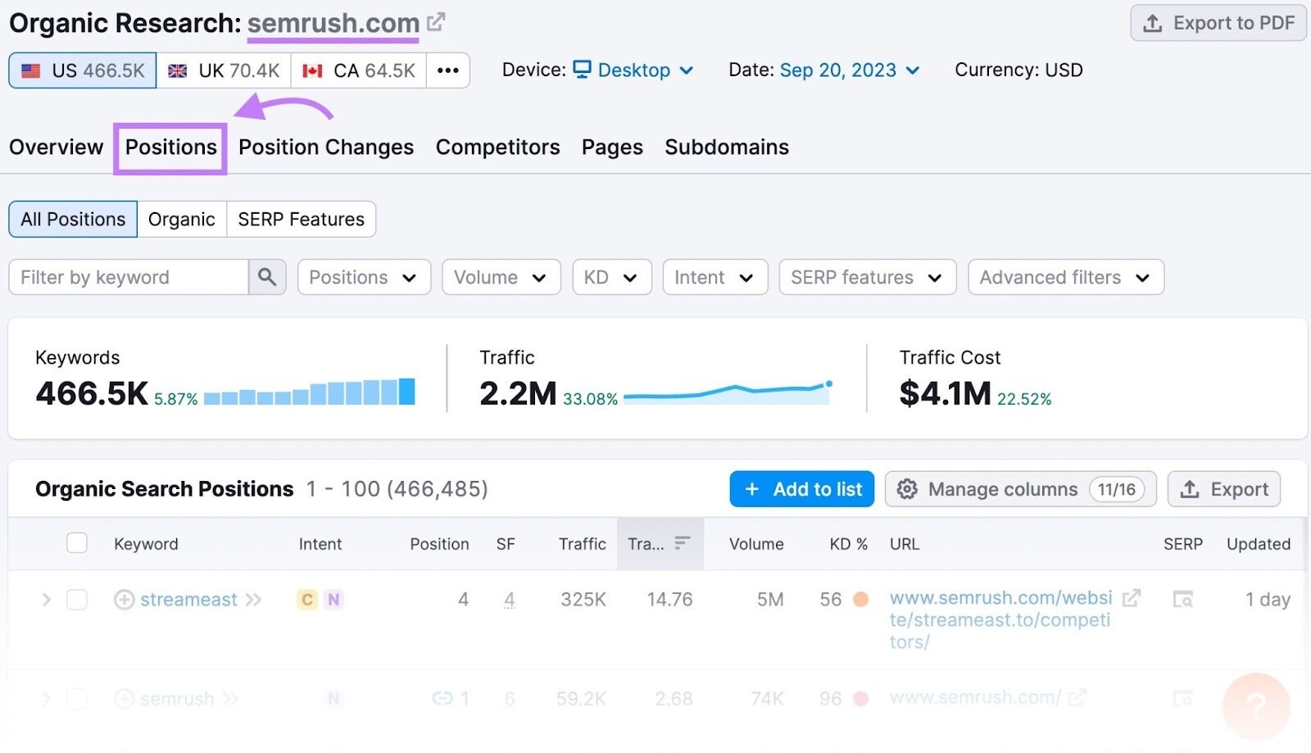Click the Traffic % column sort icon
This screenshot has height=753, width=1311.
(682, 543)
